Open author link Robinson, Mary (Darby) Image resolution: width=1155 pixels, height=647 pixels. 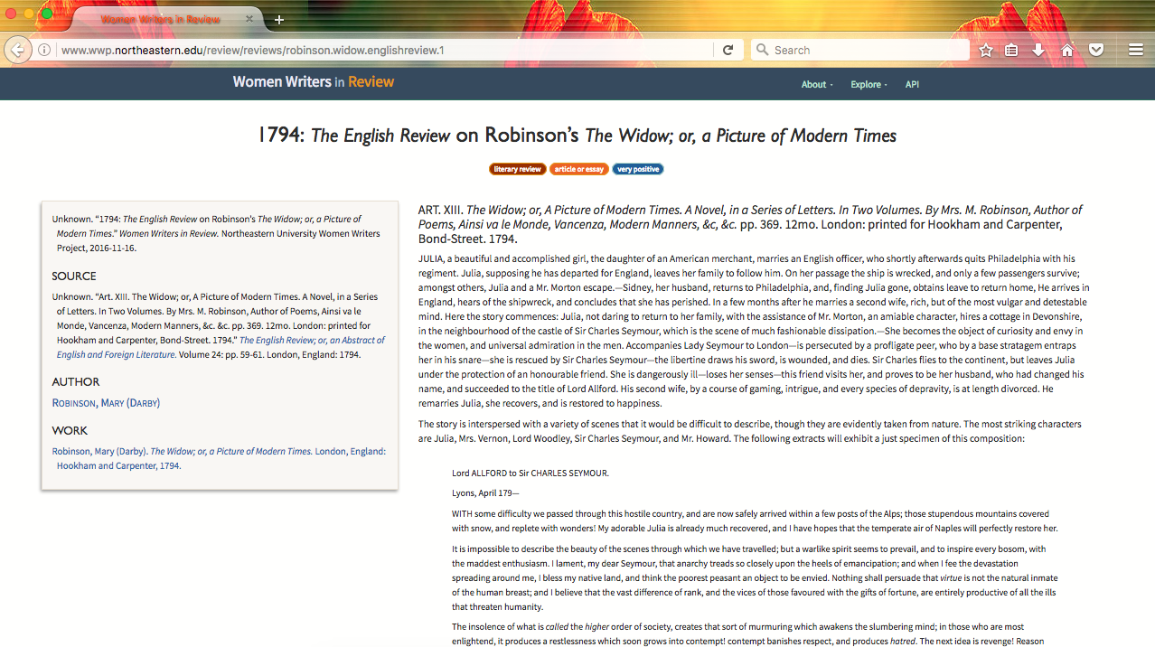[x=106, y=403]
